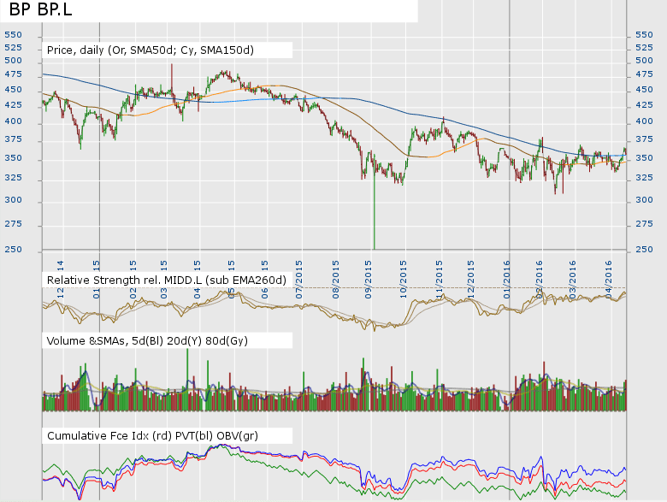Click the 03/2016 date label
The image size is (667, 502).
[x=573, y=280]
